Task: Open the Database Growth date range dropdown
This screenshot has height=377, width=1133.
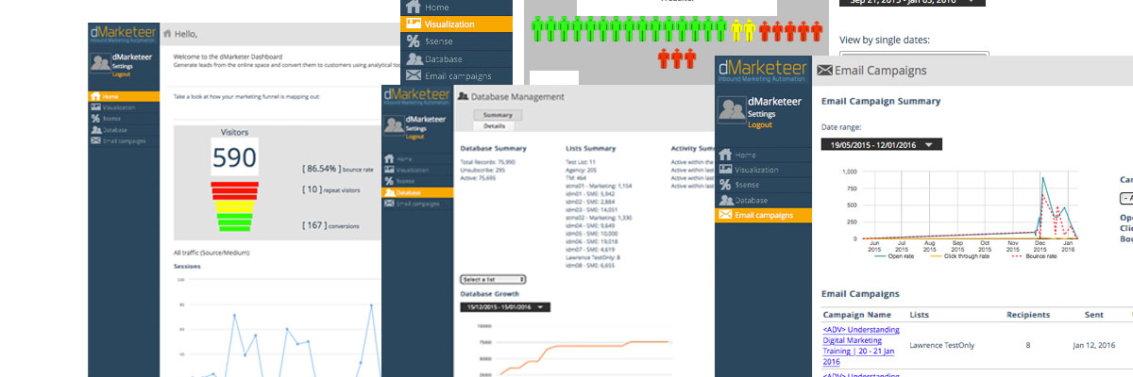Action: [x=505, y=307]
